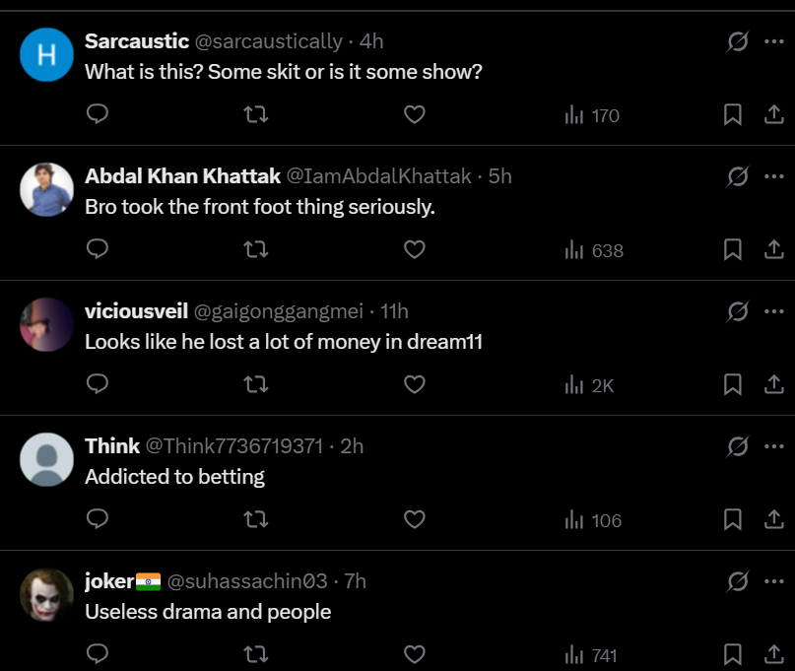Bookmark Abdal Khan Khattak's tweet
Image resolution: width=795 pixels, height=671 pixels.
(x=733, y=250)
